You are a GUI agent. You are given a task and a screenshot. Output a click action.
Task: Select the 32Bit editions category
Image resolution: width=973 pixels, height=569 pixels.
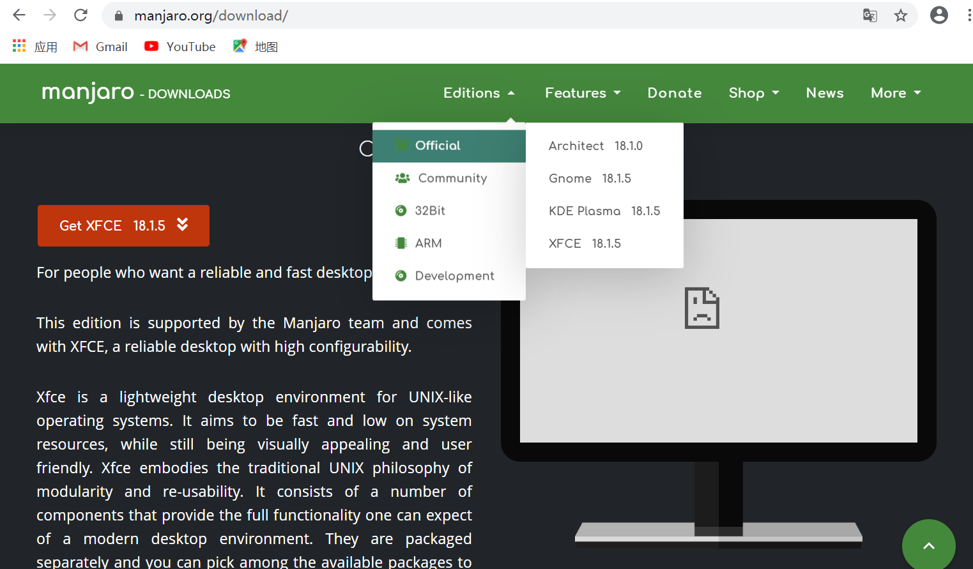point(449,211)
